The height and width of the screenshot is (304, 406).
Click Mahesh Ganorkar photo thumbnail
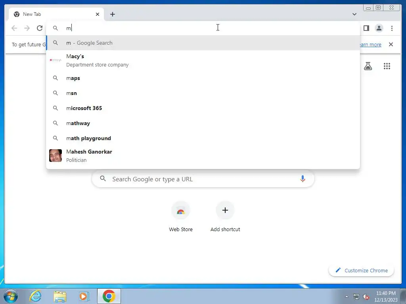tap(56, 156)
